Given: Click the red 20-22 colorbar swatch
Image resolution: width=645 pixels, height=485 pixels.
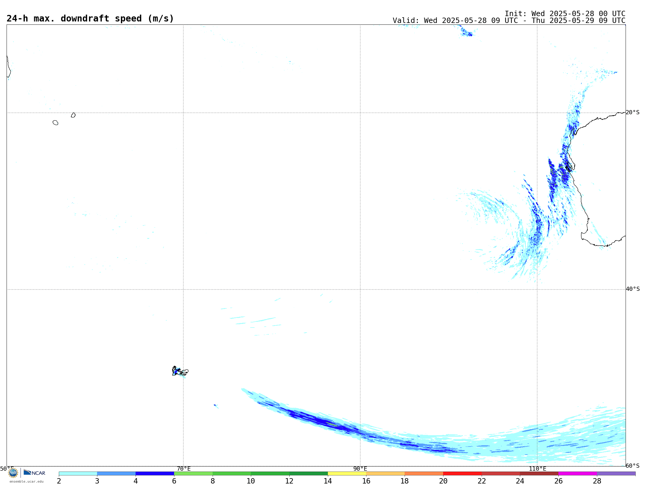Looking at the screenshot, I should point(462,474).
